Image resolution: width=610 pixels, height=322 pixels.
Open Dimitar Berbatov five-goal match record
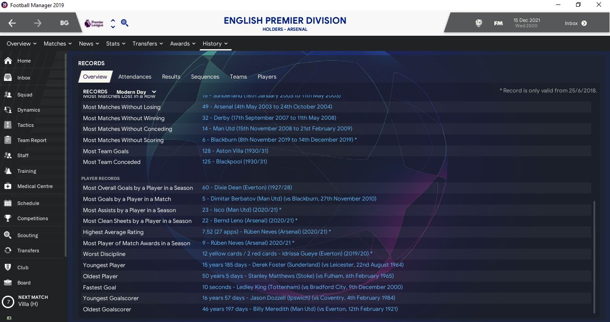(x=289, y=199)
